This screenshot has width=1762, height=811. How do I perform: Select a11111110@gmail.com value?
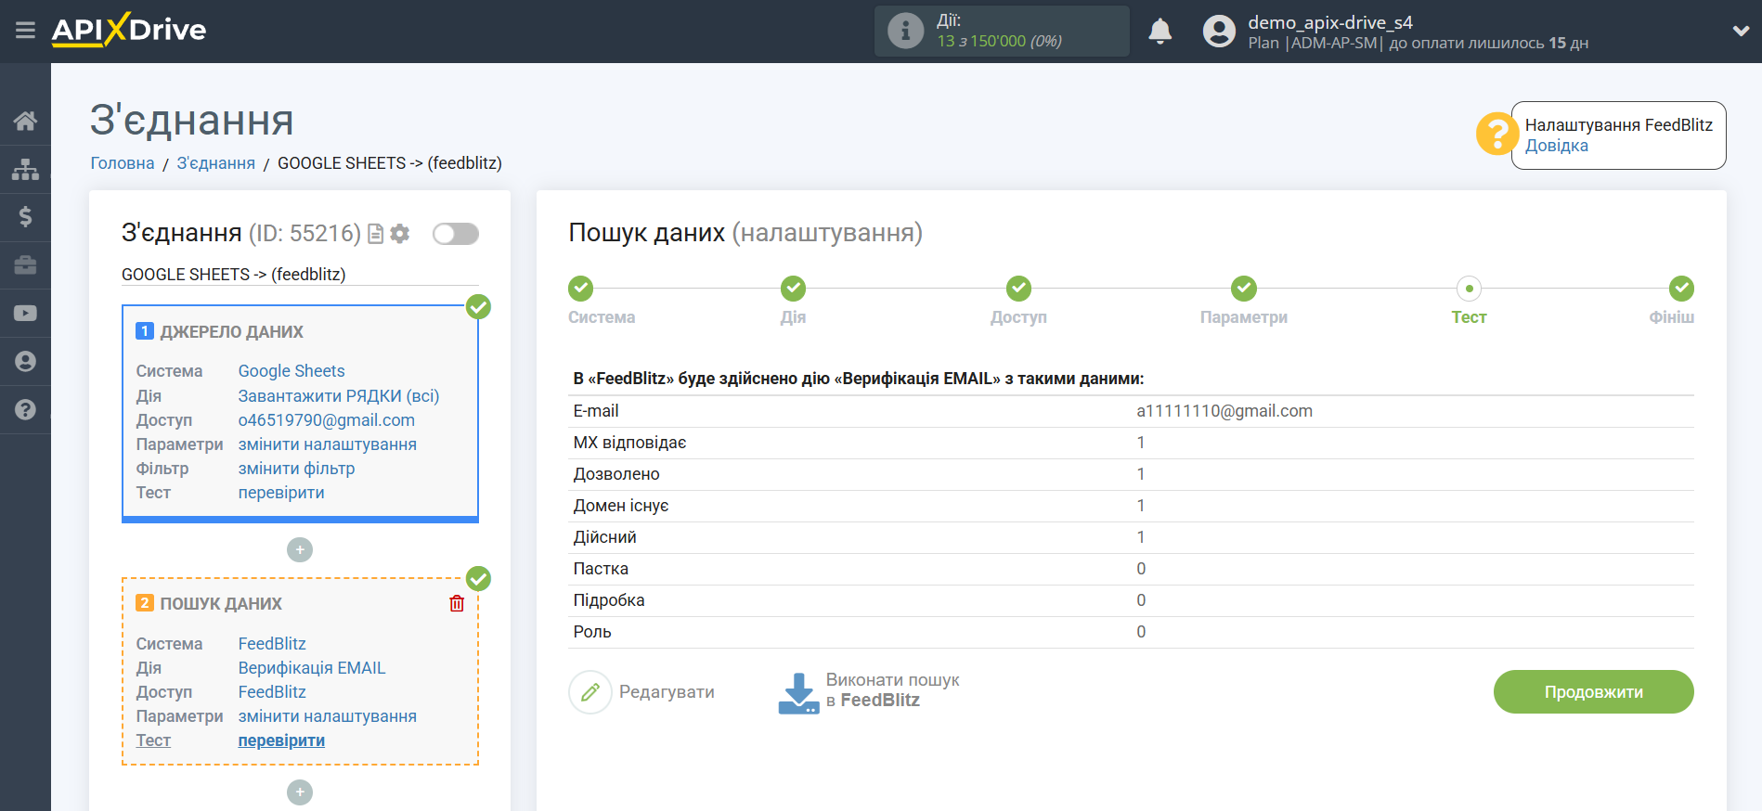[1224, 411]
